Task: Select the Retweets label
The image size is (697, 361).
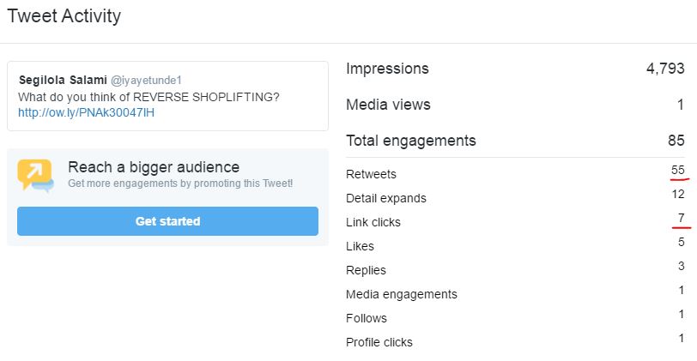Action: 371,174
